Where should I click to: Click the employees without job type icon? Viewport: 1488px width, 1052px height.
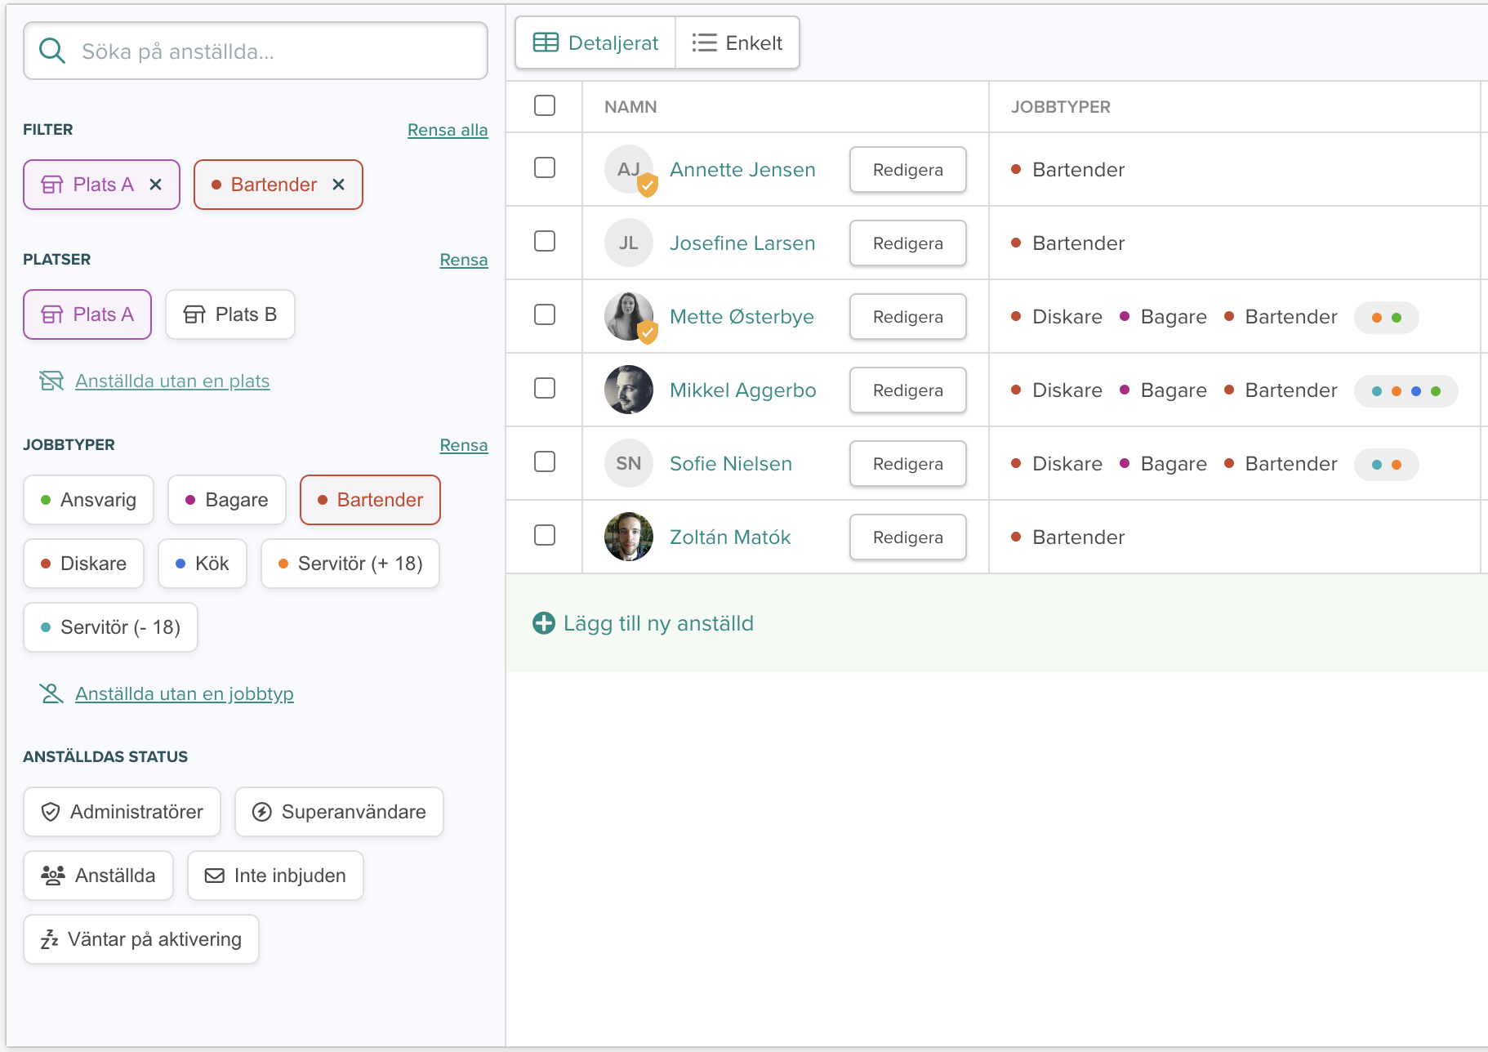[x=51, y=693]
